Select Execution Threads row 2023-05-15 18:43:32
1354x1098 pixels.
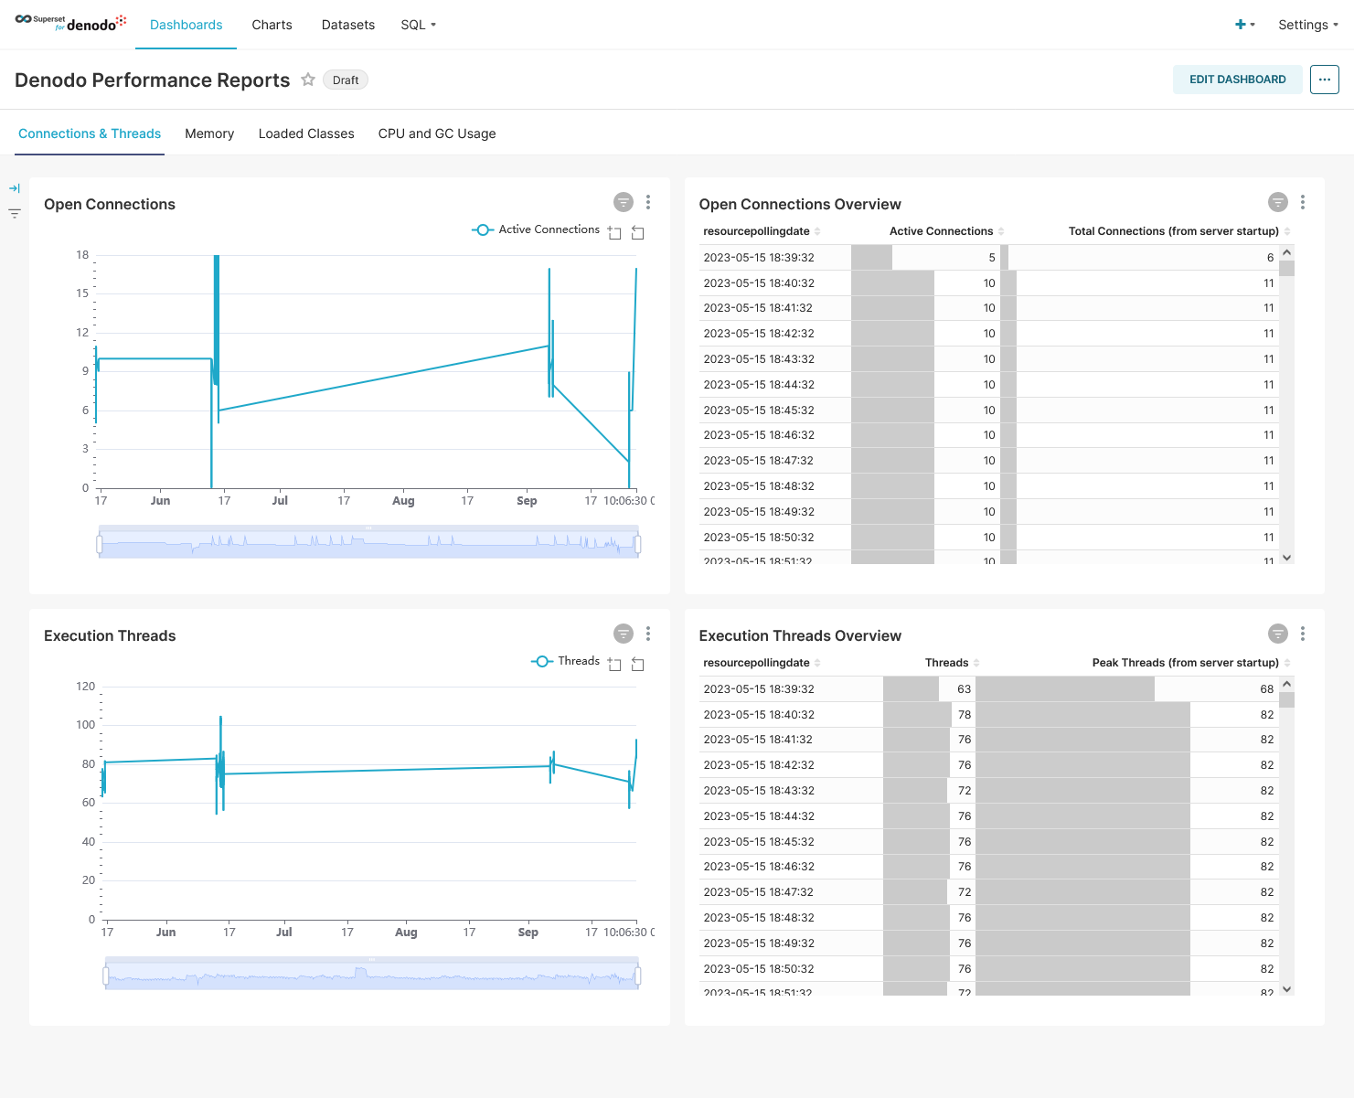[x=989, y=791]
